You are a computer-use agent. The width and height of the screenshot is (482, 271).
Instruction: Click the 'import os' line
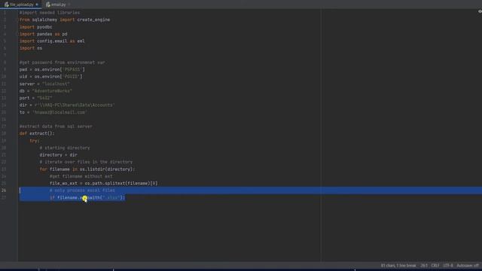click(x=31, y=48)
